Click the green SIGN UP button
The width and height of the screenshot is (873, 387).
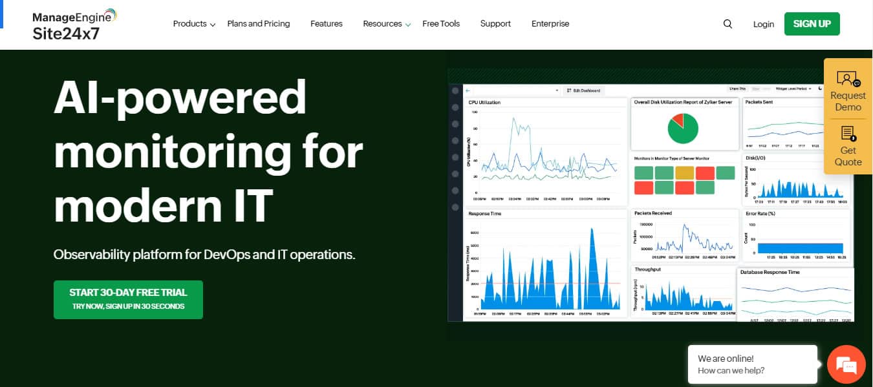812,24
